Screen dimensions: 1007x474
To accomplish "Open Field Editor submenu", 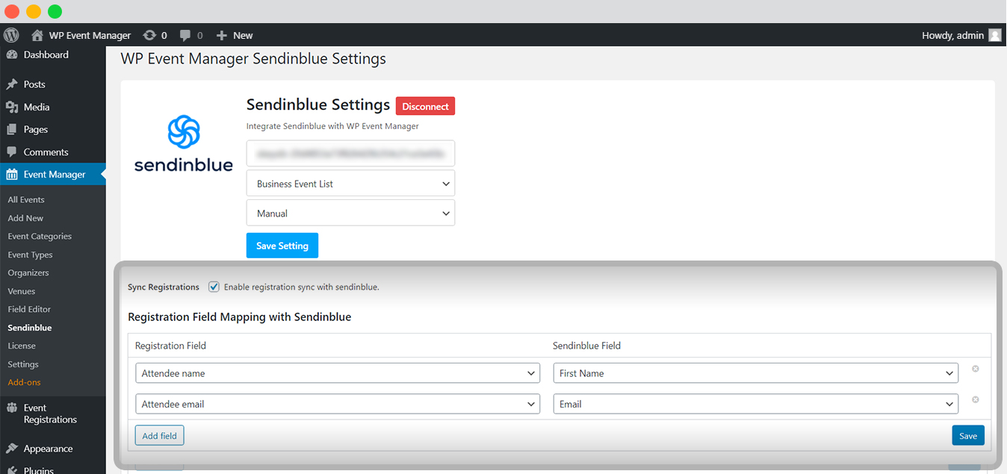I will point(29,309).
